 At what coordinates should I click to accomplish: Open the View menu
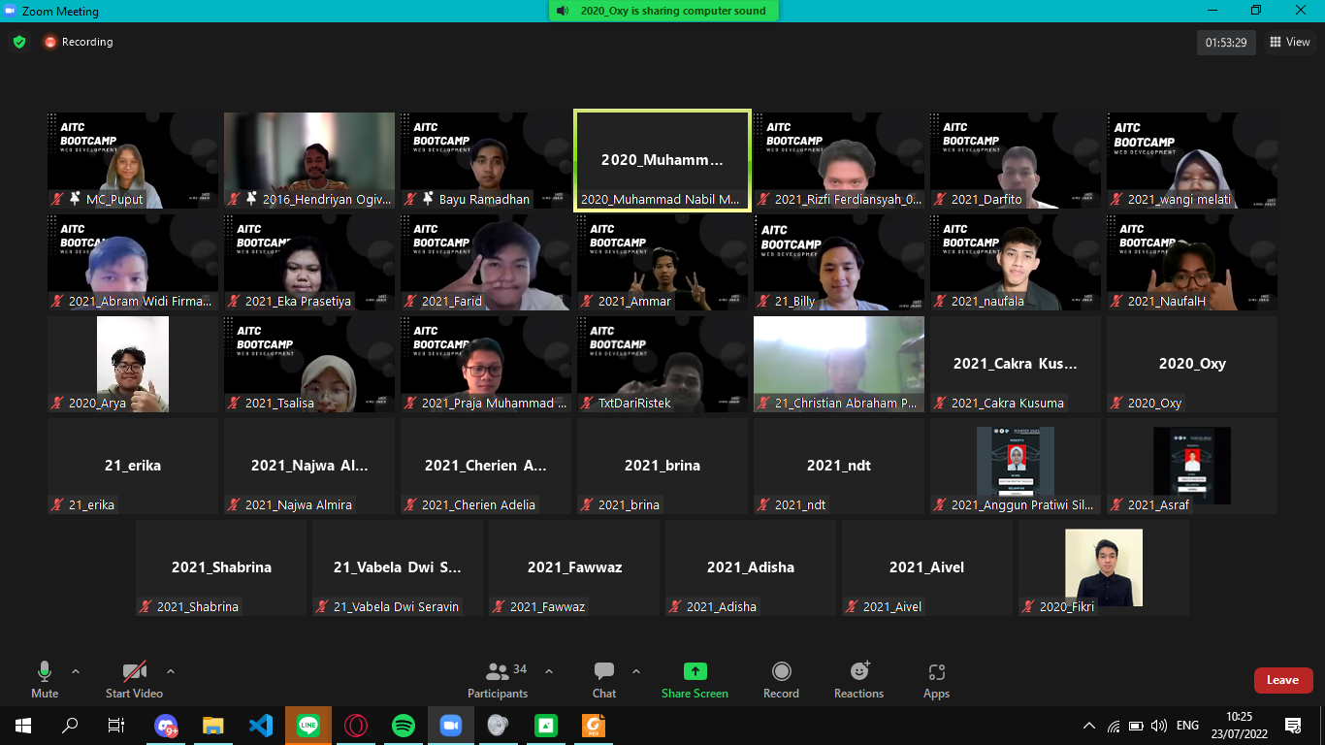coord(1291,42)
